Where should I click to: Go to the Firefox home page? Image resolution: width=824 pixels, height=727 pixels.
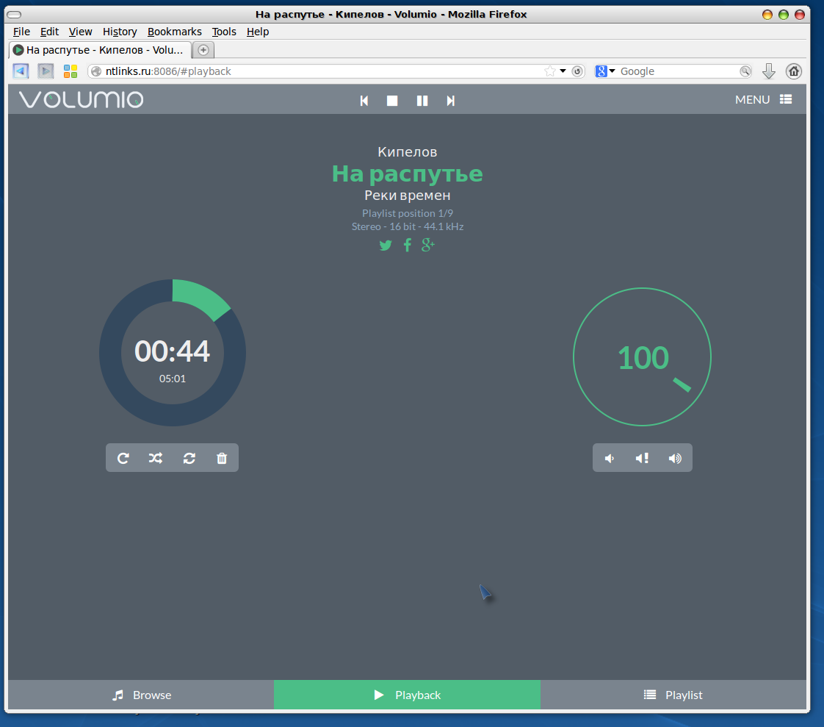point(793,71)
